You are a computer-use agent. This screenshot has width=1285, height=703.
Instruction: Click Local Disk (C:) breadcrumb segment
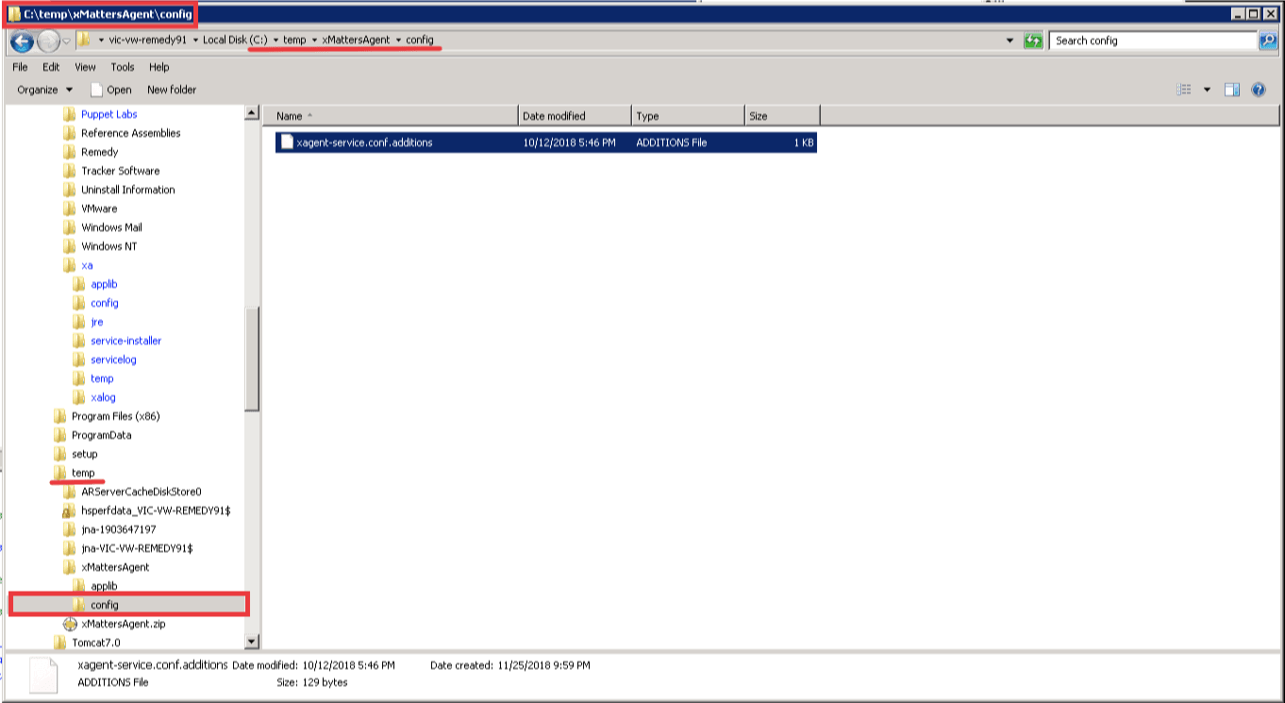[x=235, y=41]
